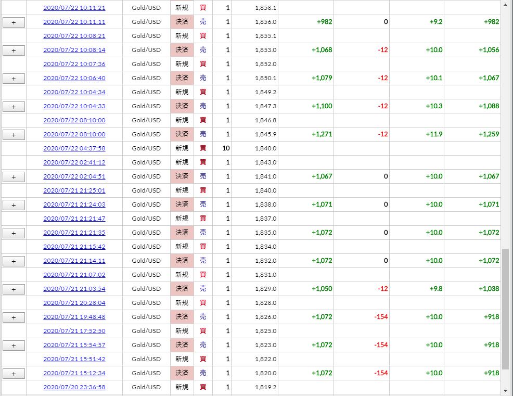Open order link 2020/07/21 21:07:02
This screenshot has width=513, height=396.
point(74,275)
